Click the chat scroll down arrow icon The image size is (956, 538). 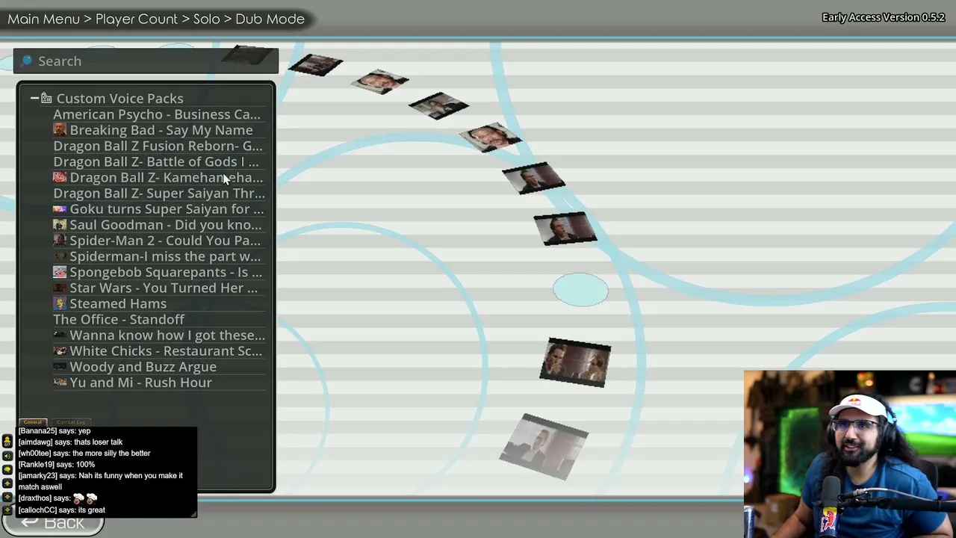pos(7,497)
